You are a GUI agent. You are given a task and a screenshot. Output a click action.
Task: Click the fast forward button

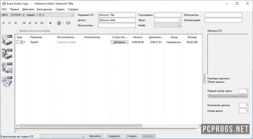pos(36,23)
